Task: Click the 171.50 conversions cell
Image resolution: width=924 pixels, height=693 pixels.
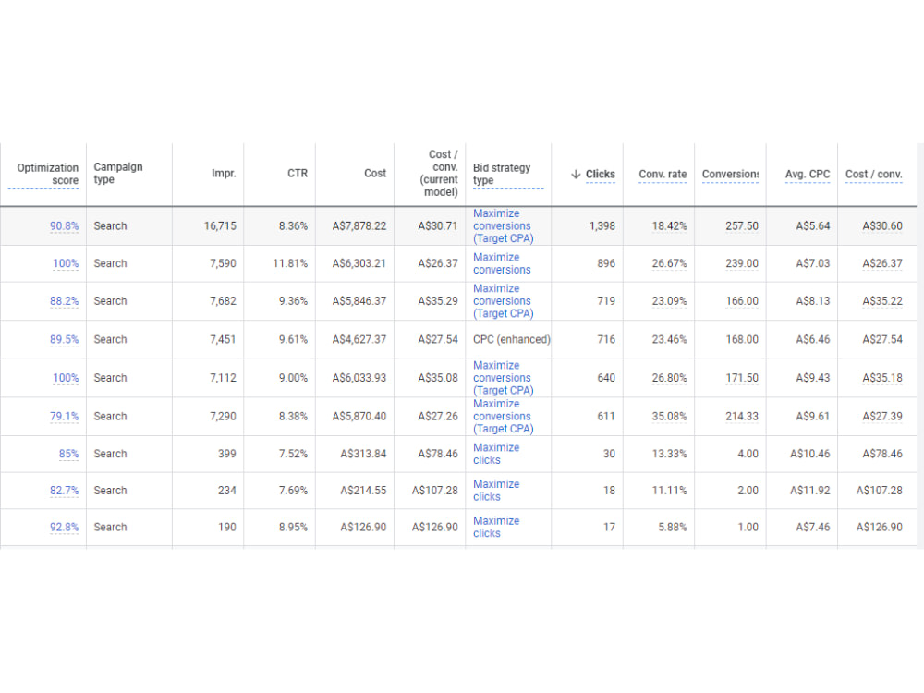Action: [742, 377]
